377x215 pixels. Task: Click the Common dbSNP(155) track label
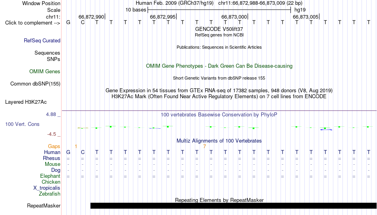35,84
